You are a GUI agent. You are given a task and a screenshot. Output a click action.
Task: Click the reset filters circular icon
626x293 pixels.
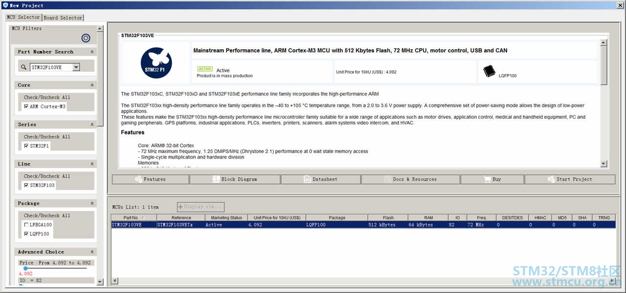click(x=86, y=38)
